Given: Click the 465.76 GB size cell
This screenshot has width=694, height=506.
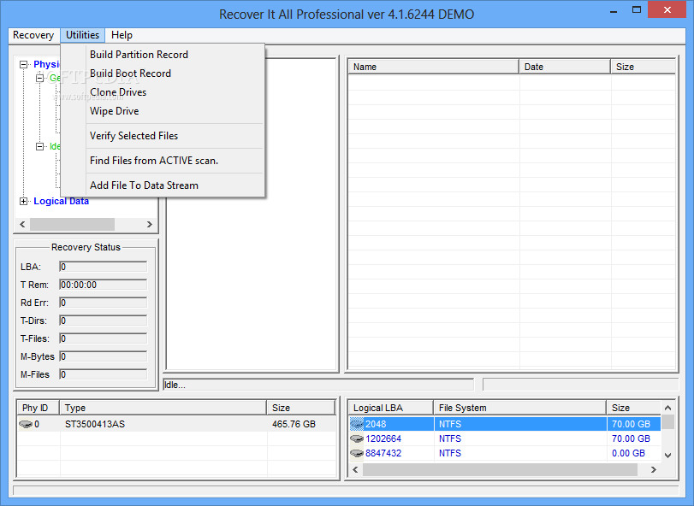Looking at the screenshot, I should pos(294,424).
